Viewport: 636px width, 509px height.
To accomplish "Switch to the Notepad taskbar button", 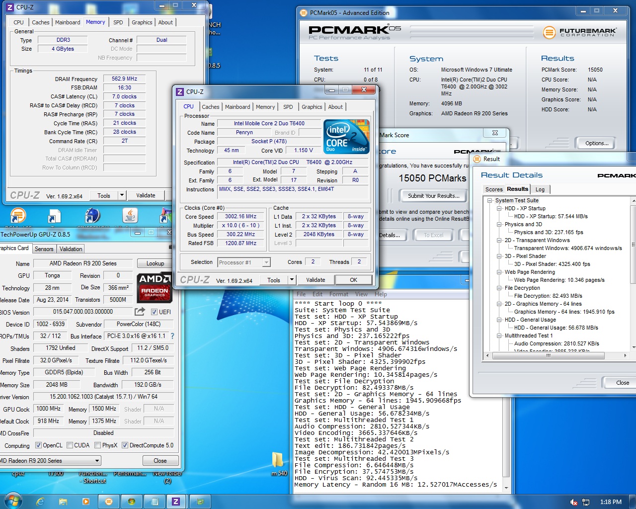I will pyautogui.click(x=154, y=502).
